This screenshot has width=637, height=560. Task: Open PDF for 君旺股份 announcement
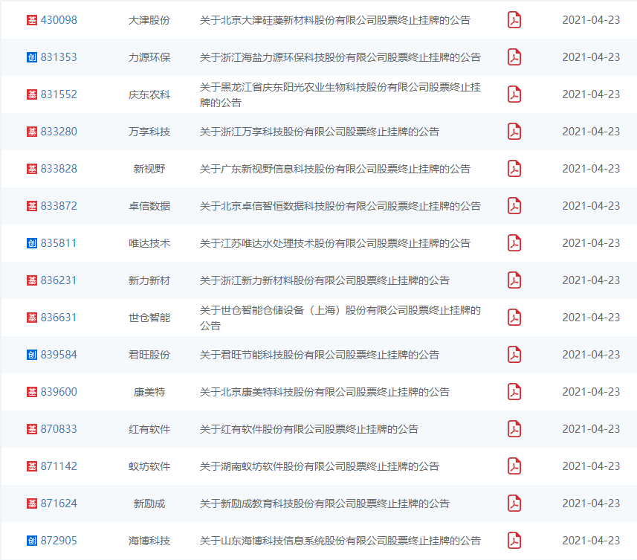[x=514, y=355]
